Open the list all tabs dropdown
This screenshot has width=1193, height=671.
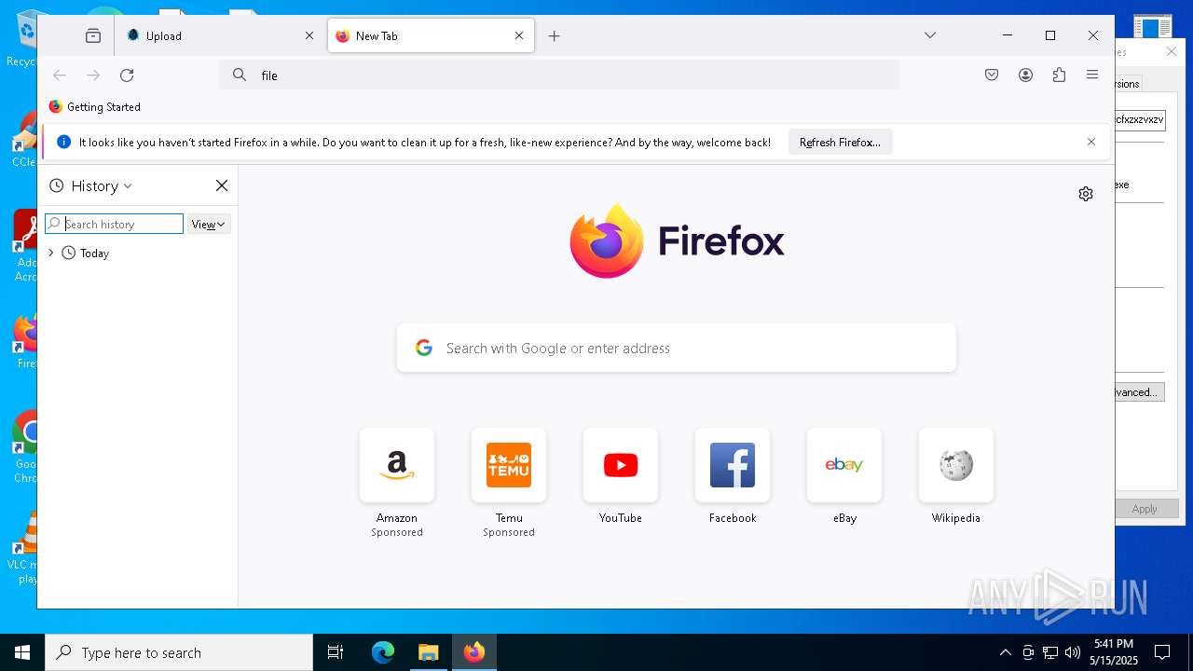pyautogui.click(x=929, y=35)
